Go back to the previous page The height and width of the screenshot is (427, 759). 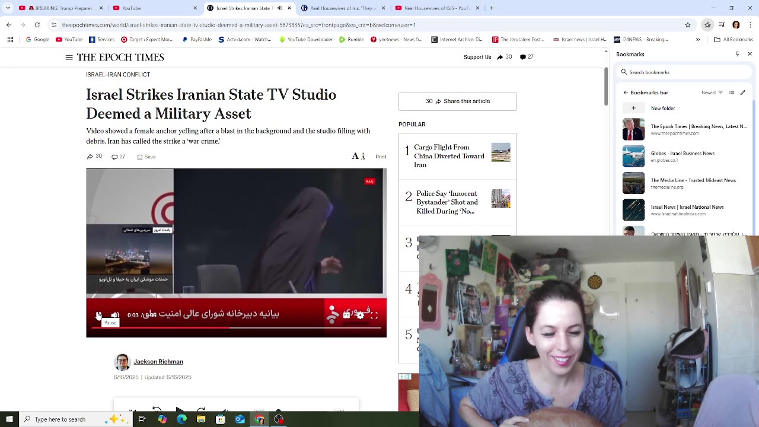(x=9, y=25)
